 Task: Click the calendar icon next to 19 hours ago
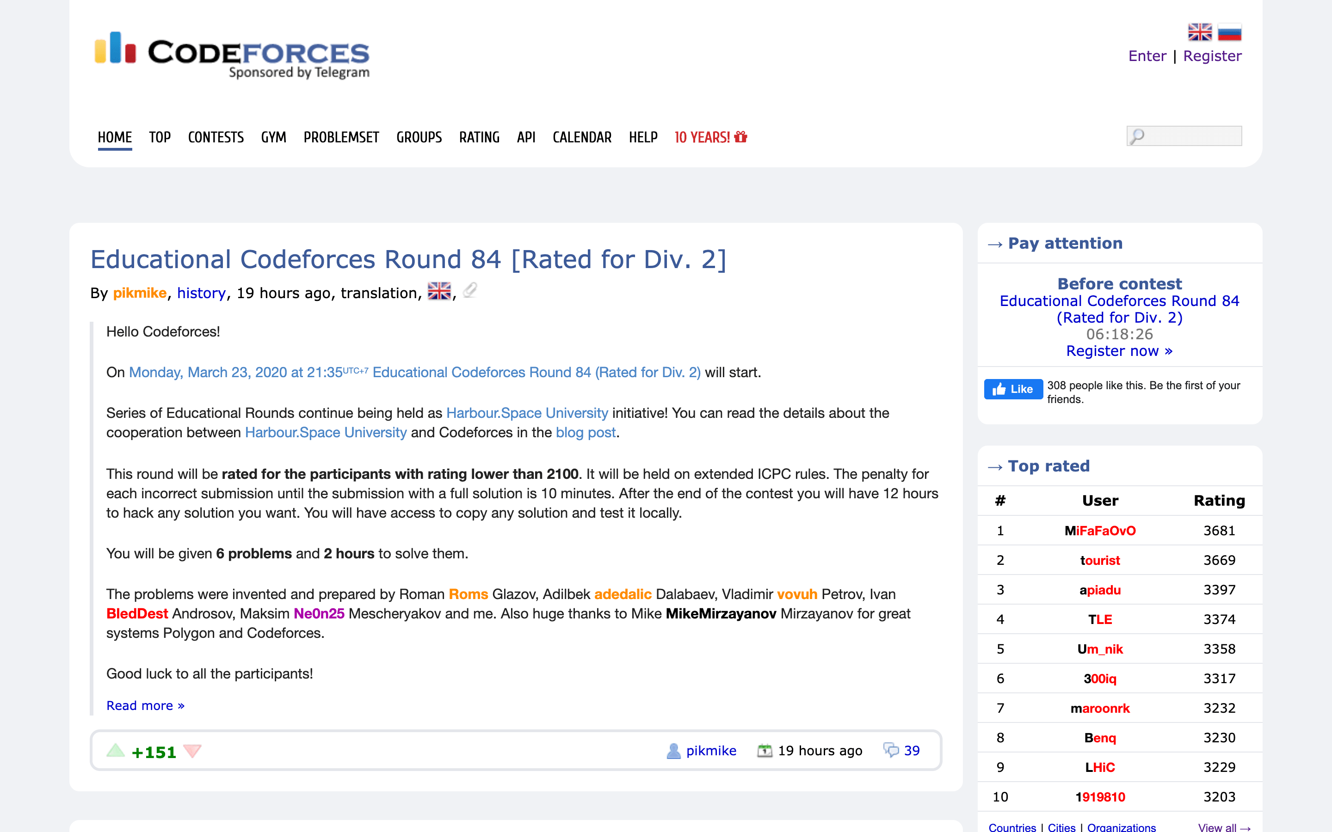pyautogui.click(x=765, y=750)
